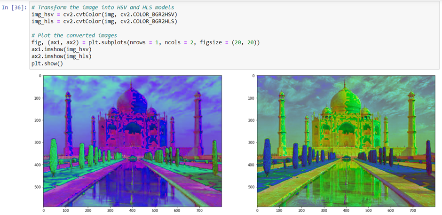Click the green HLS output image
The height and width of the screenshot is (215, 442).
tap(346, 141)
